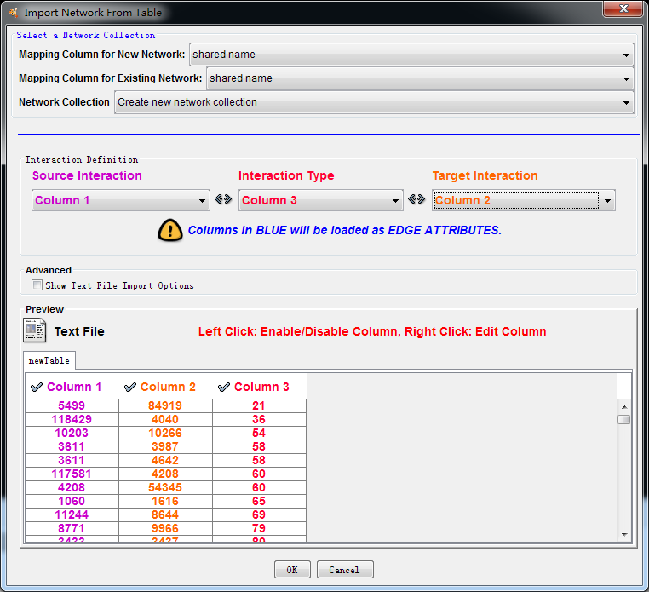Click cell 10266 in Column 2
This screenshot has height=592, width=649.
[165, 433]
